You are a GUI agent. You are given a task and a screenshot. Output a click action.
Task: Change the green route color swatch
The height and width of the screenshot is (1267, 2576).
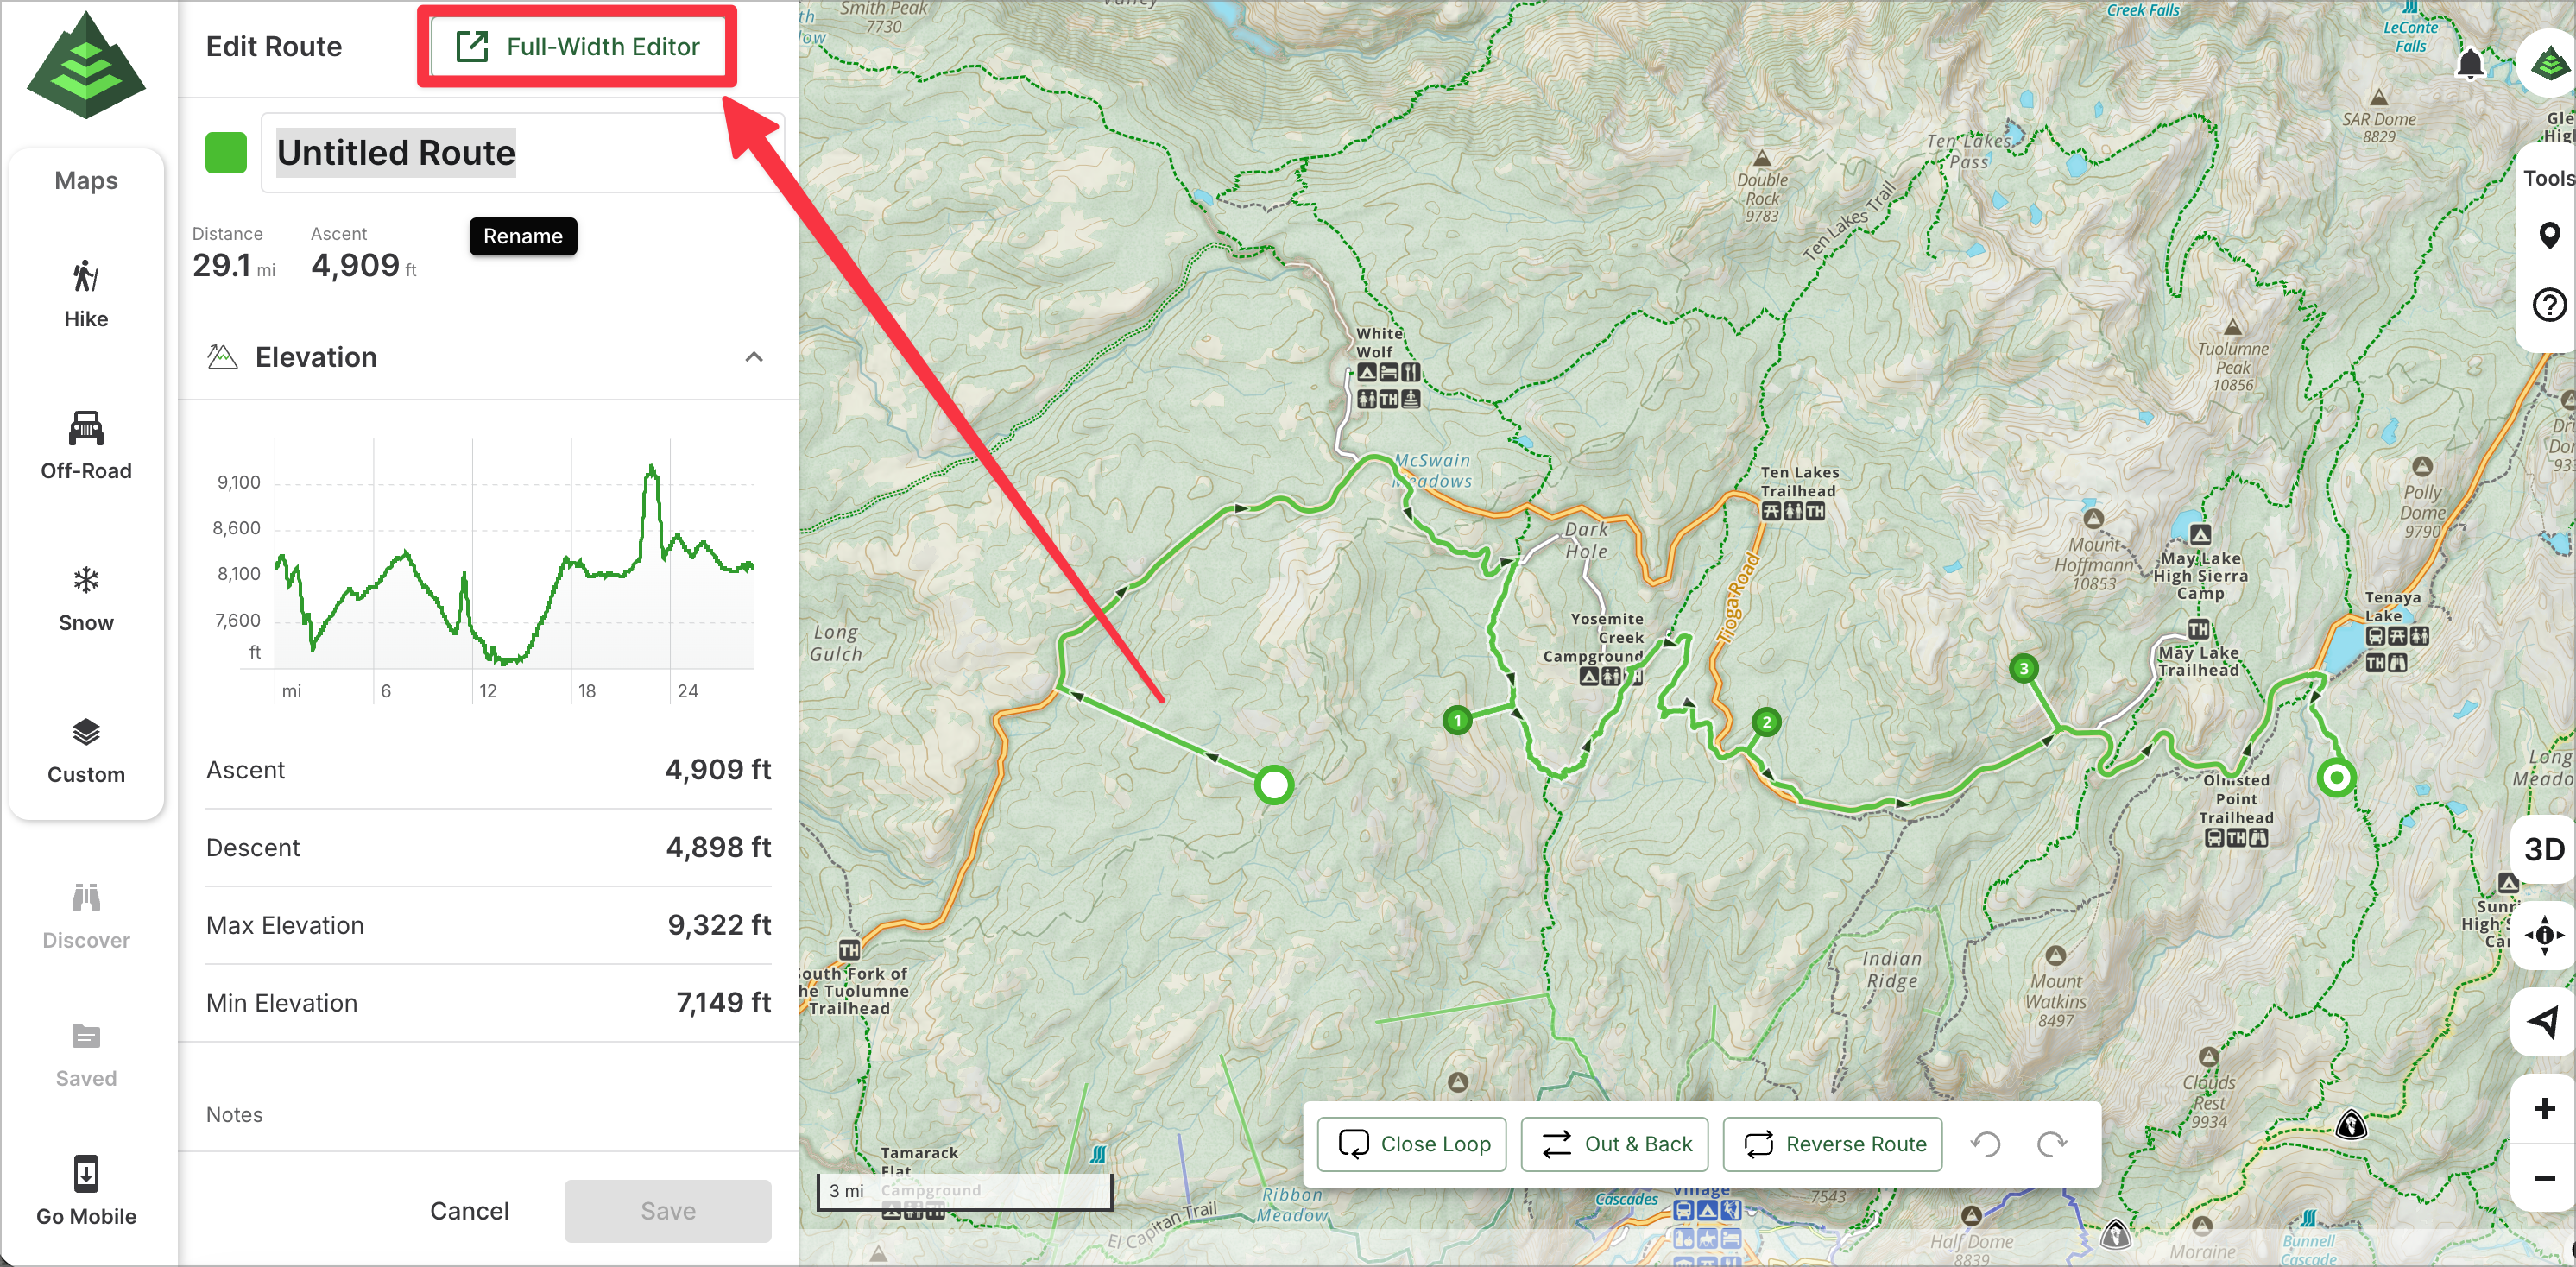point(226,153)
